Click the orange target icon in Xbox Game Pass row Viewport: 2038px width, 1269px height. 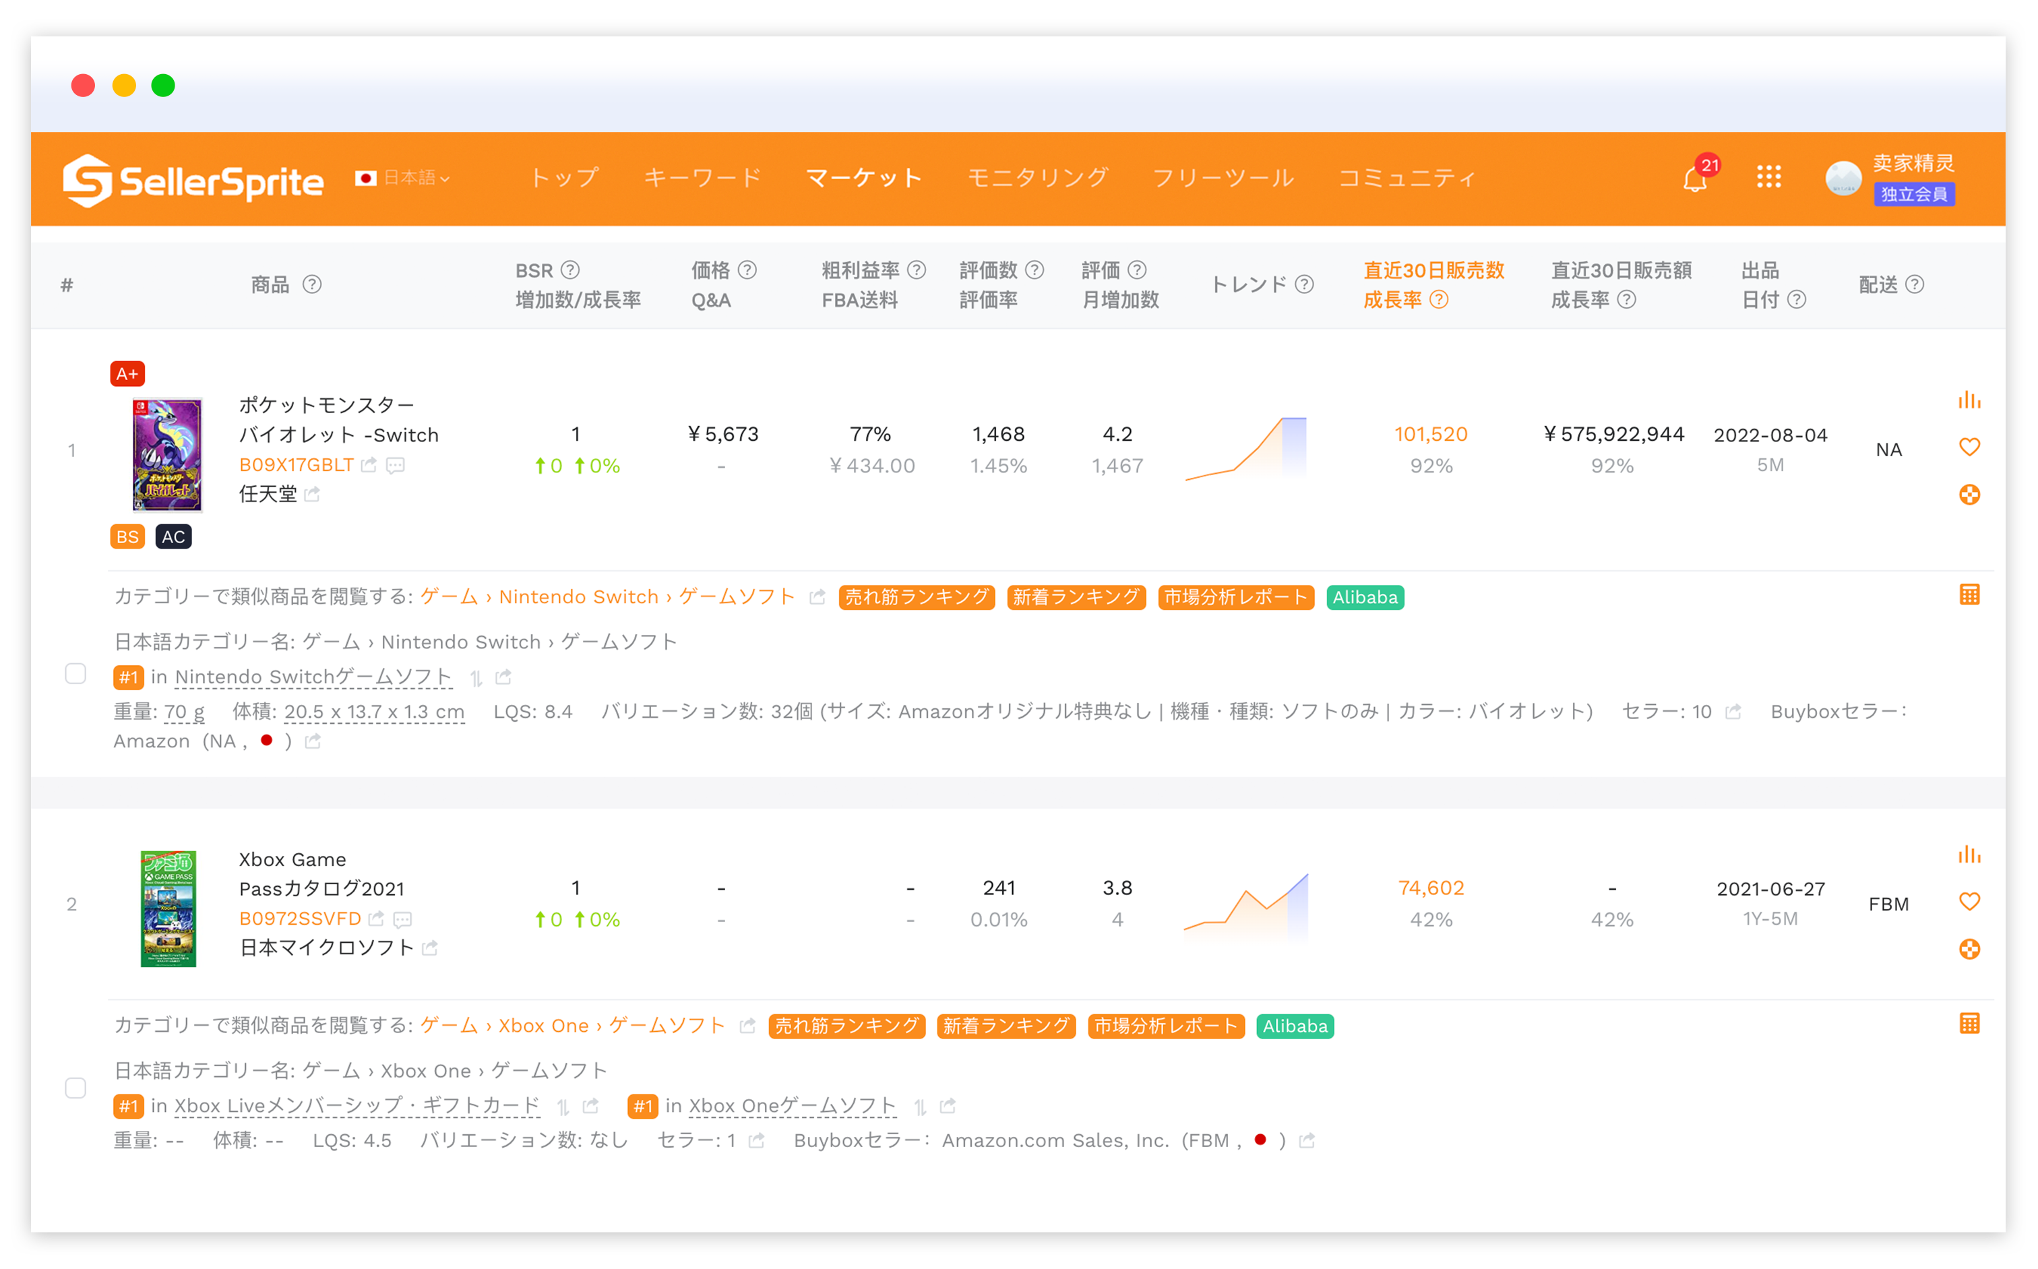(x=1969, y=950)
